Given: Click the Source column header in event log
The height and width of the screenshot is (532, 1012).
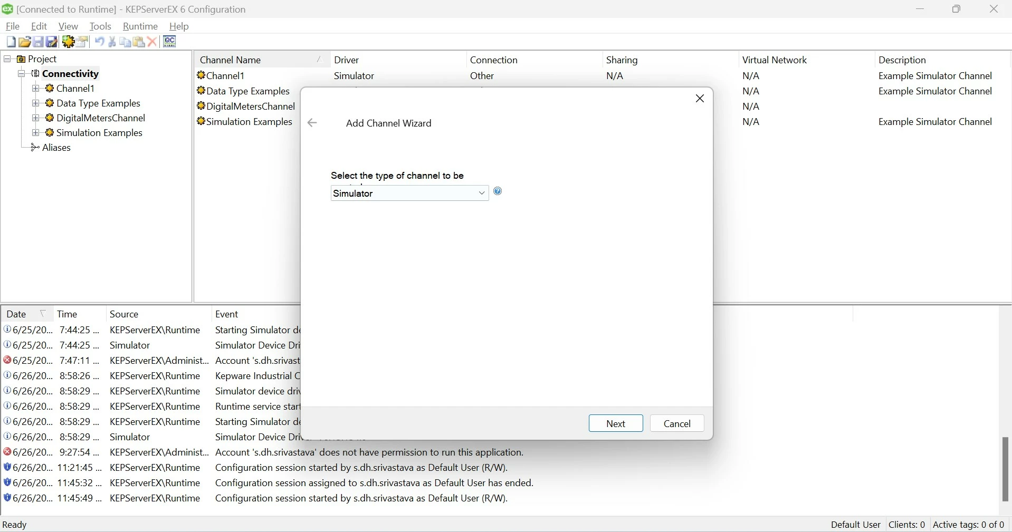Looking at the screenshot, I should pos(158,314).
